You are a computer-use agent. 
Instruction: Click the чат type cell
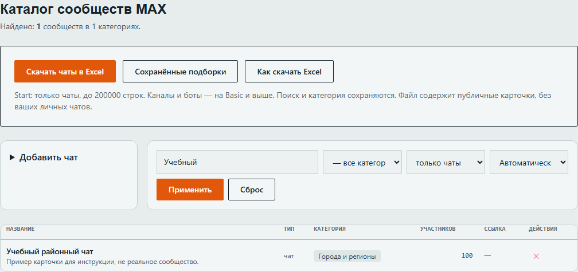click(289, 256)
